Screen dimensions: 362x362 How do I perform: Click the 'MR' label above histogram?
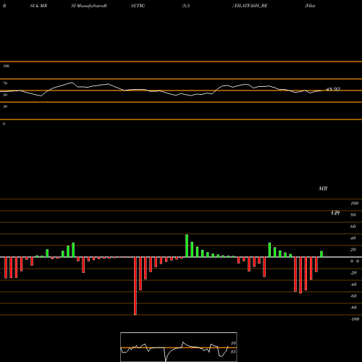[x=323, y=188]
